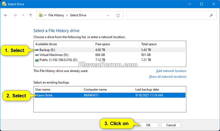This screenshot has width=220, height=131.
Task: Close the Select Drive window
Action: point(214,4)
